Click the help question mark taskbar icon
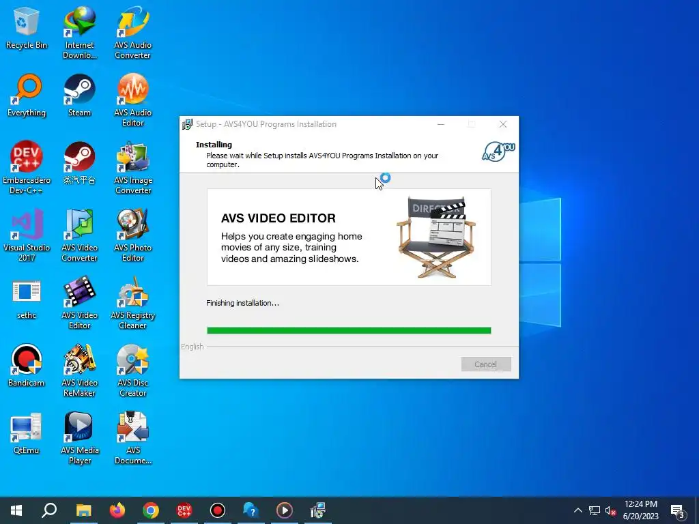699x524 pixels. [251, 510]
